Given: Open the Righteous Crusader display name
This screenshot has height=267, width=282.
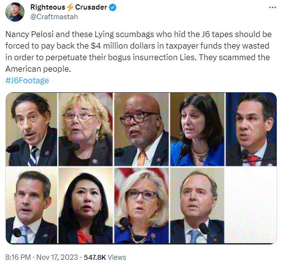Looking at the screenshot, I should (69, 7).
